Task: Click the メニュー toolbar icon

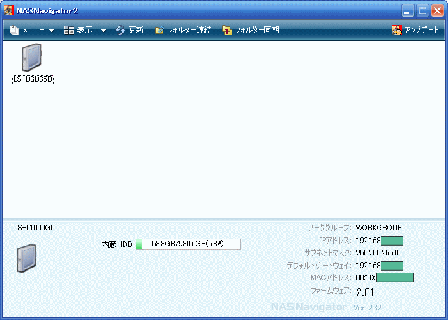Action: point(14,30)
